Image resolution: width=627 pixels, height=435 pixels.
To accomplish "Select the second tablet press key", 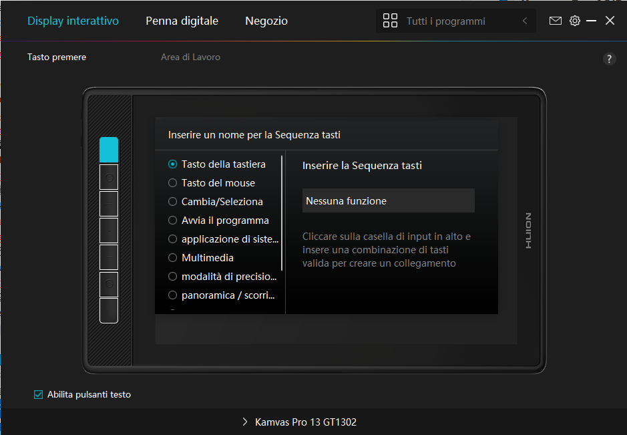I will pyautogui.click(x=109, y=177).
